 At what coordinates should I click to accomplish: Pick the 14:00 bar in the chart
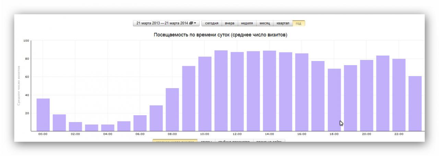(269, 91)
